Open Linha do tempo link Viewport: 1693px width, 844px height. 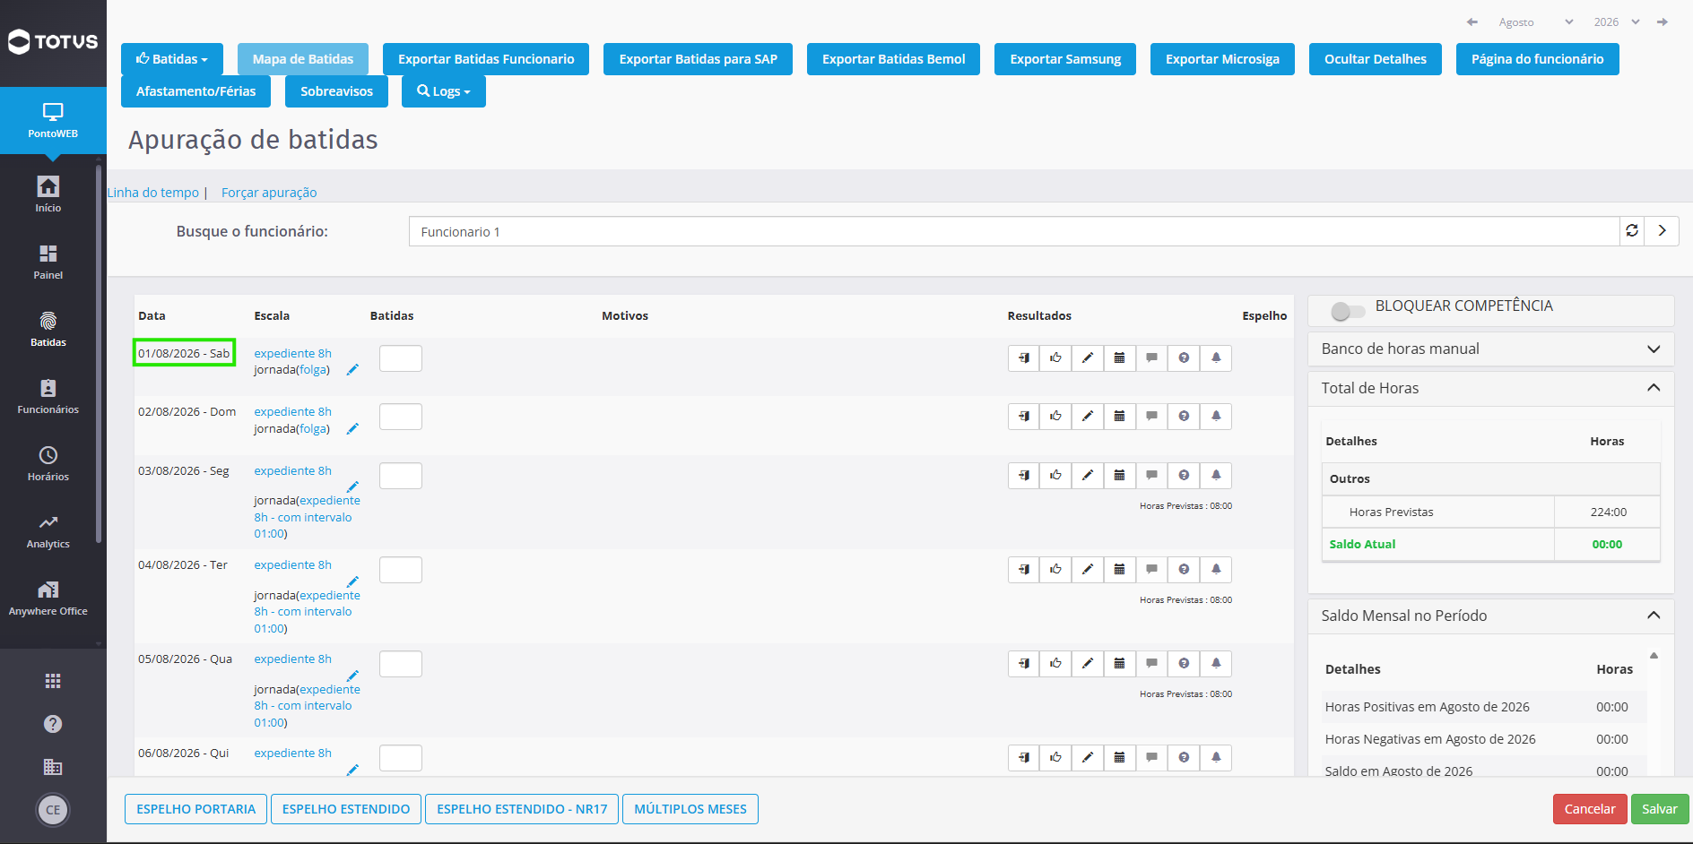pos(153,193)
